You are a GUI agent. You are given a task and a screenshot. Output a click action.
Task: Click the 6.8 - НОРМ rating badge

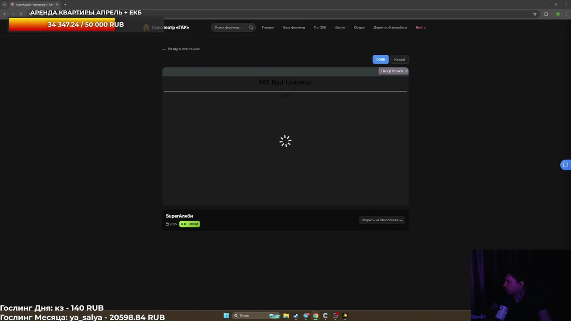[190, 224]
